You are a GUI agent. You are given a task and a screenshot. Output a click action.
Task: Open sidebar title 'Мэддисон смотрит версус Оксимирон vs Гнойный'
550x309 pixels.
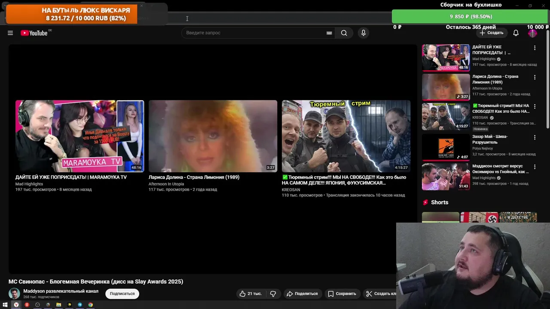500,169
